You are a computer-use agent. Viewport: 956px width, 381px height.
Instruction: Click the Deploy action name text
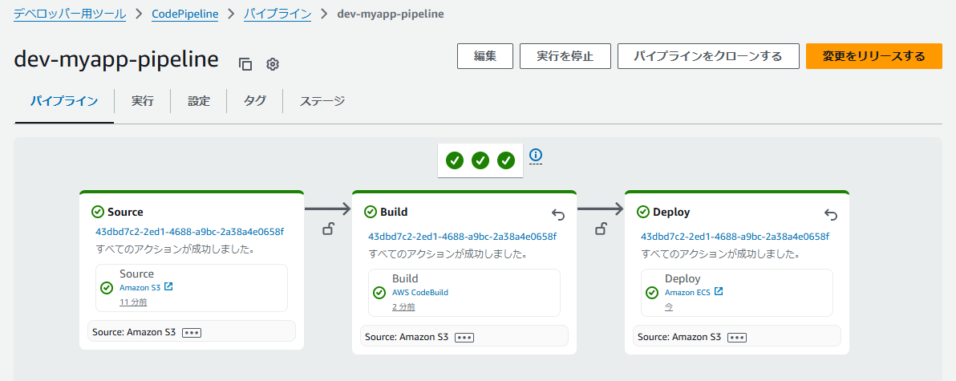[x=683, y=278]
